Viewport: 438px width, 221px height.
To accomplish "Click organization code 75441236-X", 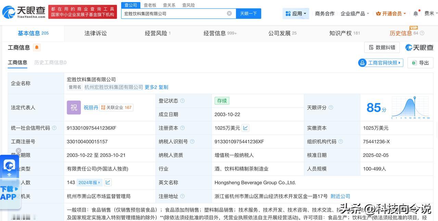I will [x=376, y=142].
